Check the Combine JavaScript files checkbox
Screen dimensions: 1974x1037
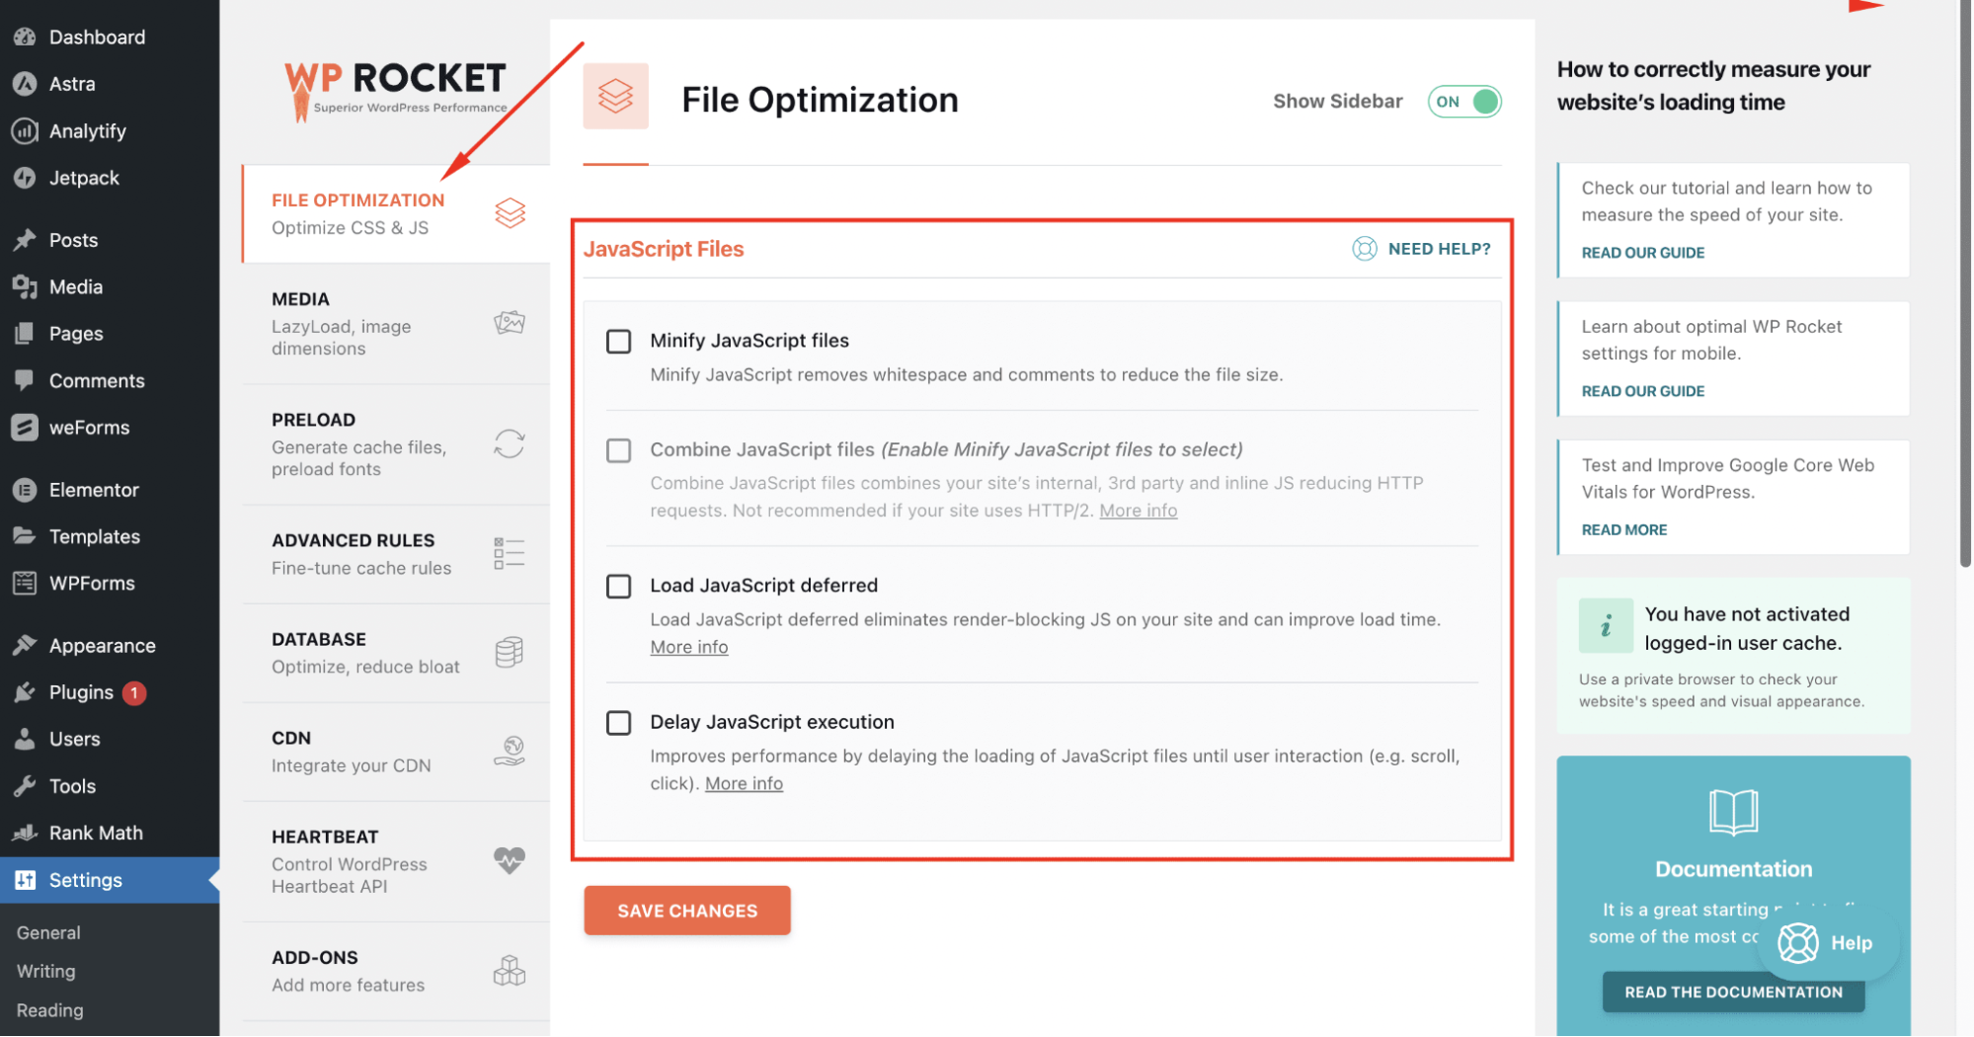pyautogui.click(x=619, y=450)
